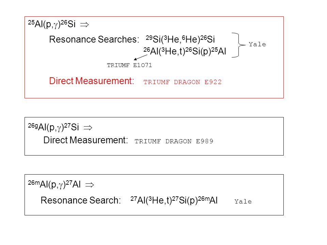Click the 26mAl(p,γ)27Al reaction heading
This screenshot has width=327, height=245.
[x=54, y=184]
